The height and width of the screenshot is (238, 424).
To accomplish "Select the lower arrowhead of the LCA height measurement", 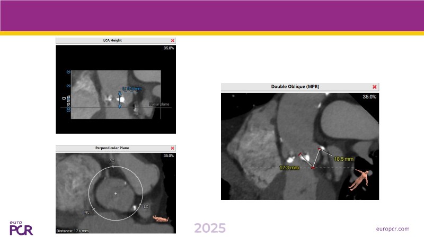I will coord(120,106).
